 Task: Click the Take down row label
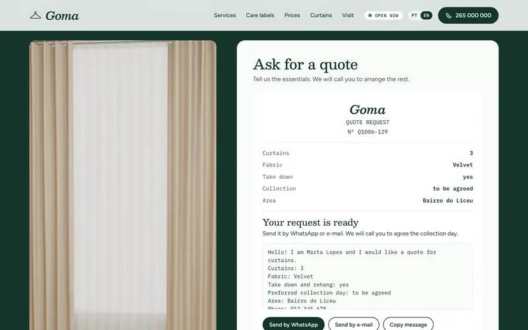pos(277,177)
